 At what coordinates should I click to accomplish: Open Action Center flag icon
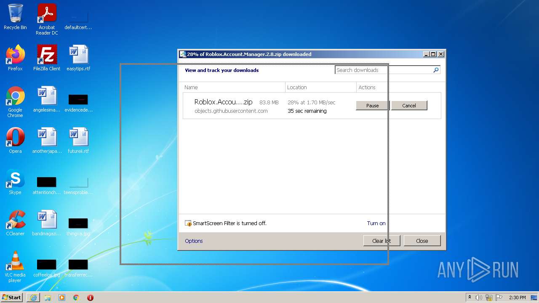click(499, 298)
